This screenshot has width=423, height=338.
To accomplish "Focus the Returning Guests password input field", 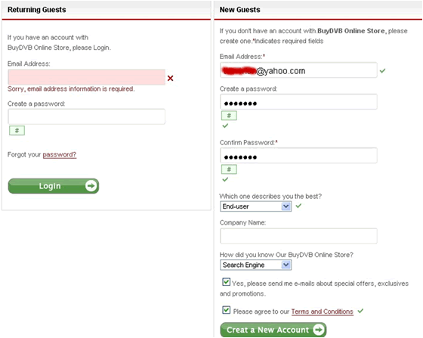I will pyautogui.click(x=87, y=116).
